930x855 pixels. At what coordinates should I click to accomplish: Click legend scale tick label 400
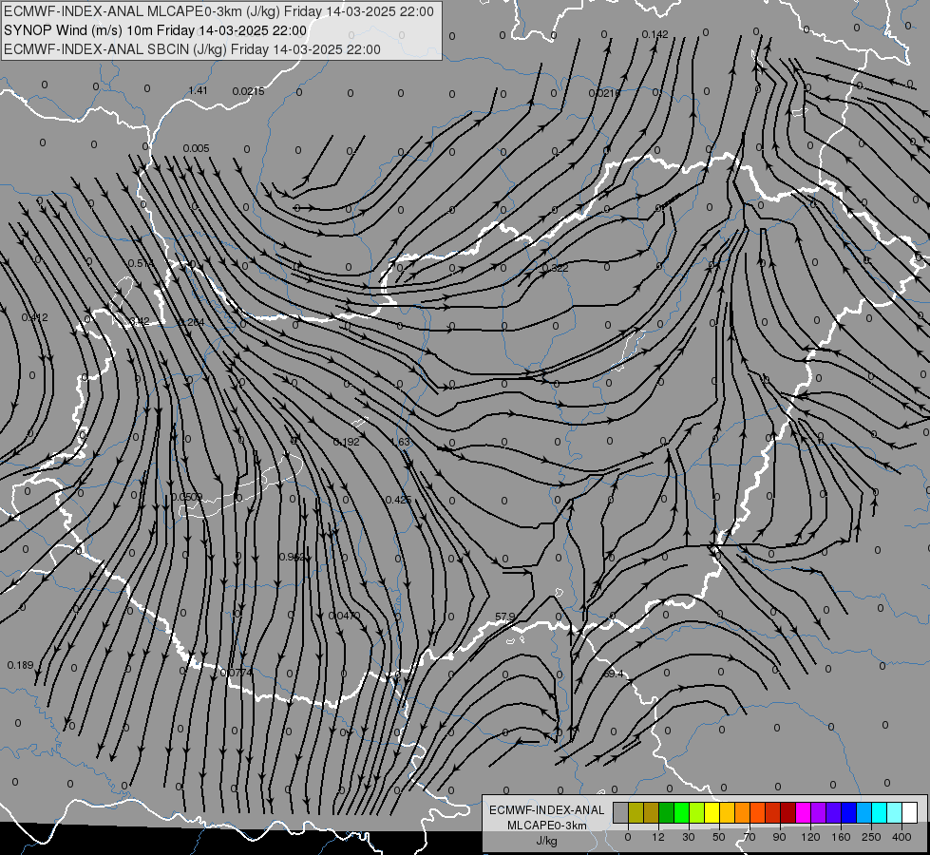[x=902, y=837]
